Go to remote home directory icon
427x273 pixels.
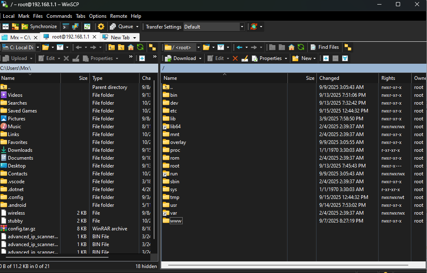pos(292,47)
